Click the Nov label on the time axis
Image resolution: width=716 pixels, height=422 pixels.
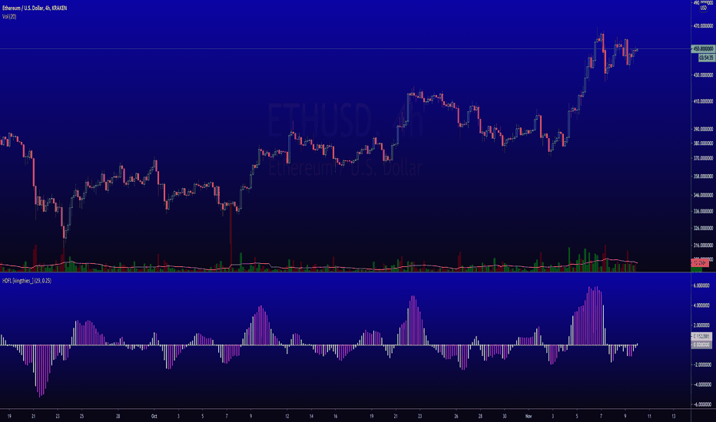click(529, 416)
